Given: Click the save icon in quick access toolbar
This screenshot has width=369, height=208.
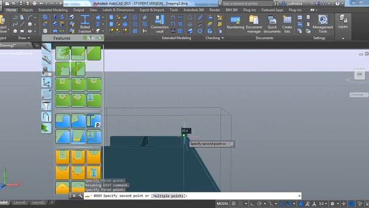Looking at the screenshot, I should click(x=21, y=3).
